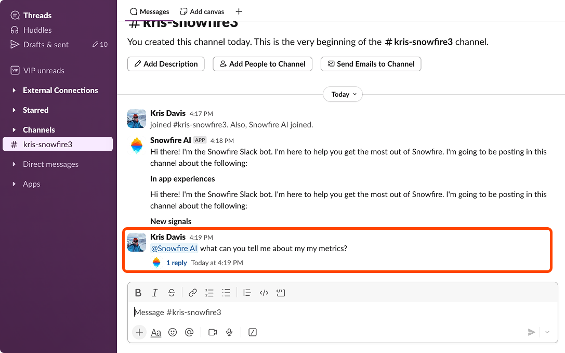
Task: Click the drafts count 10
Action: [x=100, y=44]
